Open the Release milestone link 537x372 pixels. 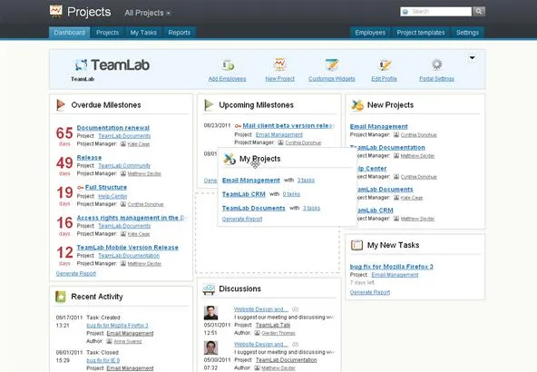[x=89, y=158]
